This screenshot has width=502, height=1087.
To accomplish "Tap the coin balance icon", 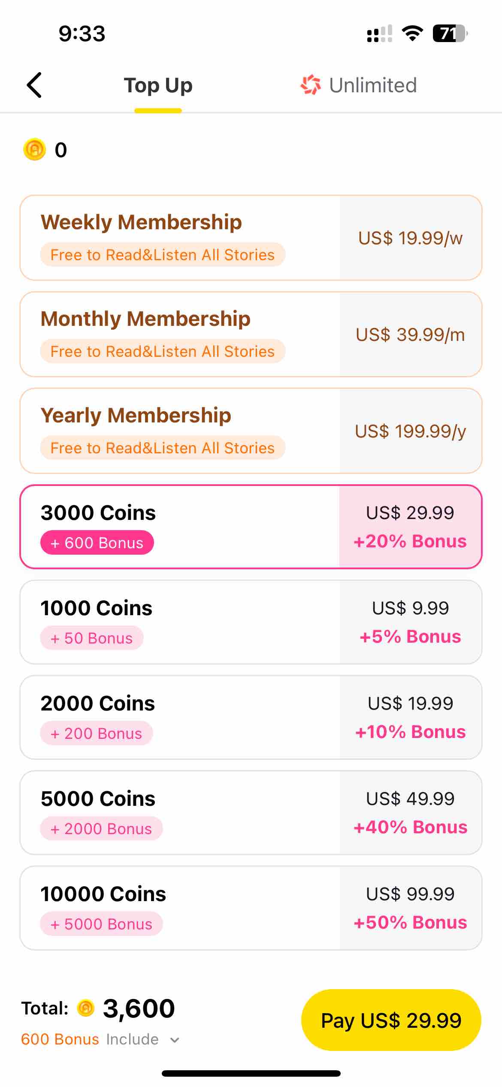I will point(34,149).
